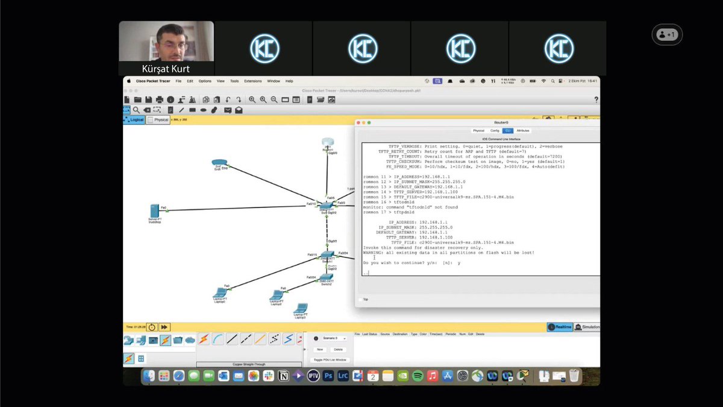
Task: Open the Help question mark icon
Action: click(596, 99)
